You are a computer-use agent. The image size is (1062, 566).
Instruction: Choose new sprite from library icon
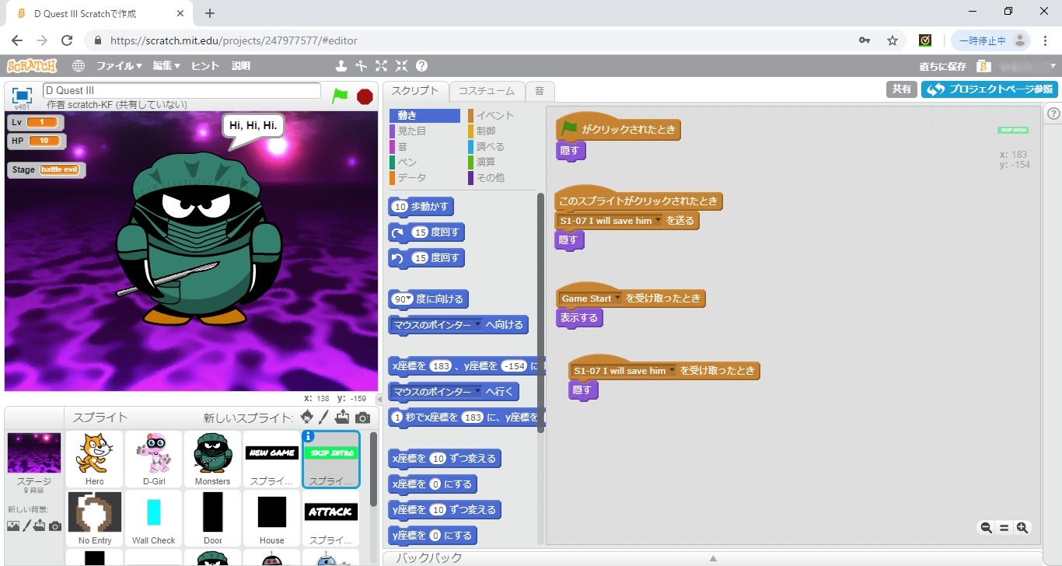[x=307, y=418]
